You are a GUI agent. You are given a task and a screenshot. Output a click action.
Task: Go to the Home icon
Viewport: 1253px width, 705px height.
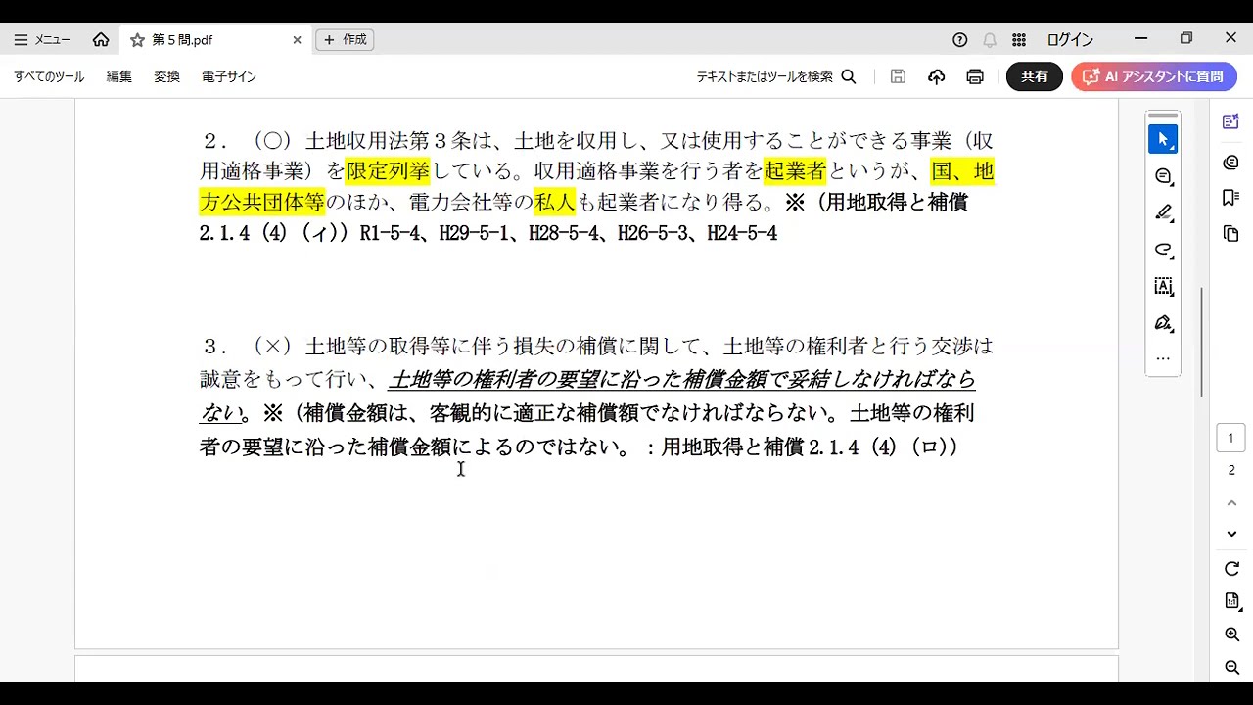[101, 40]
